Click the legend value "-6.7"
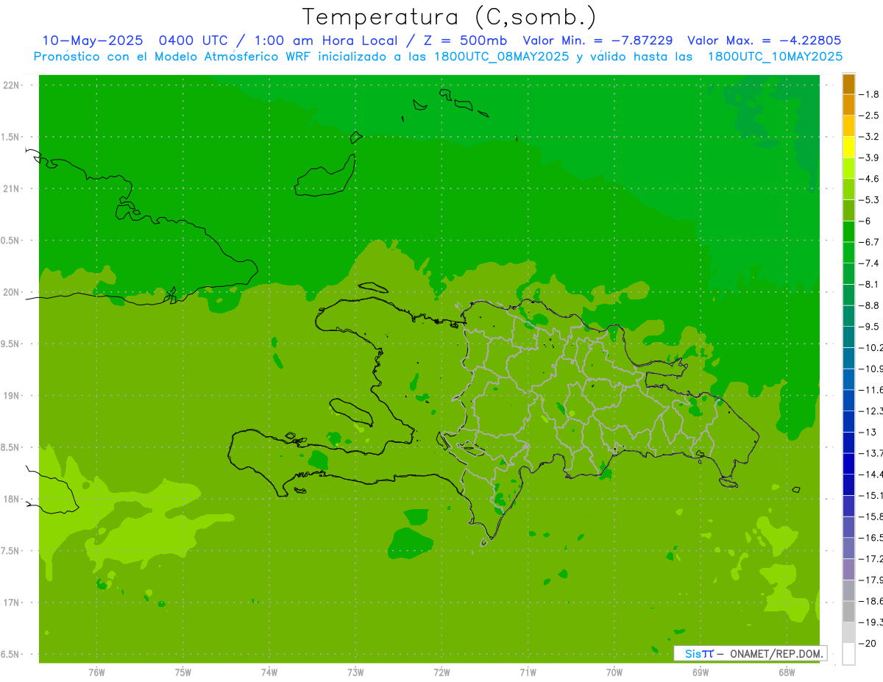This screenshot has width=883, height=682. pyautogui.click(x=869, y=242)
